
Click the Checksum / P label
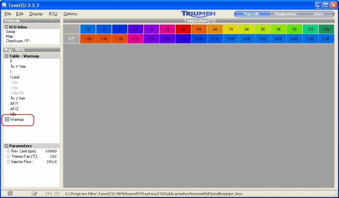pos(18,41)
